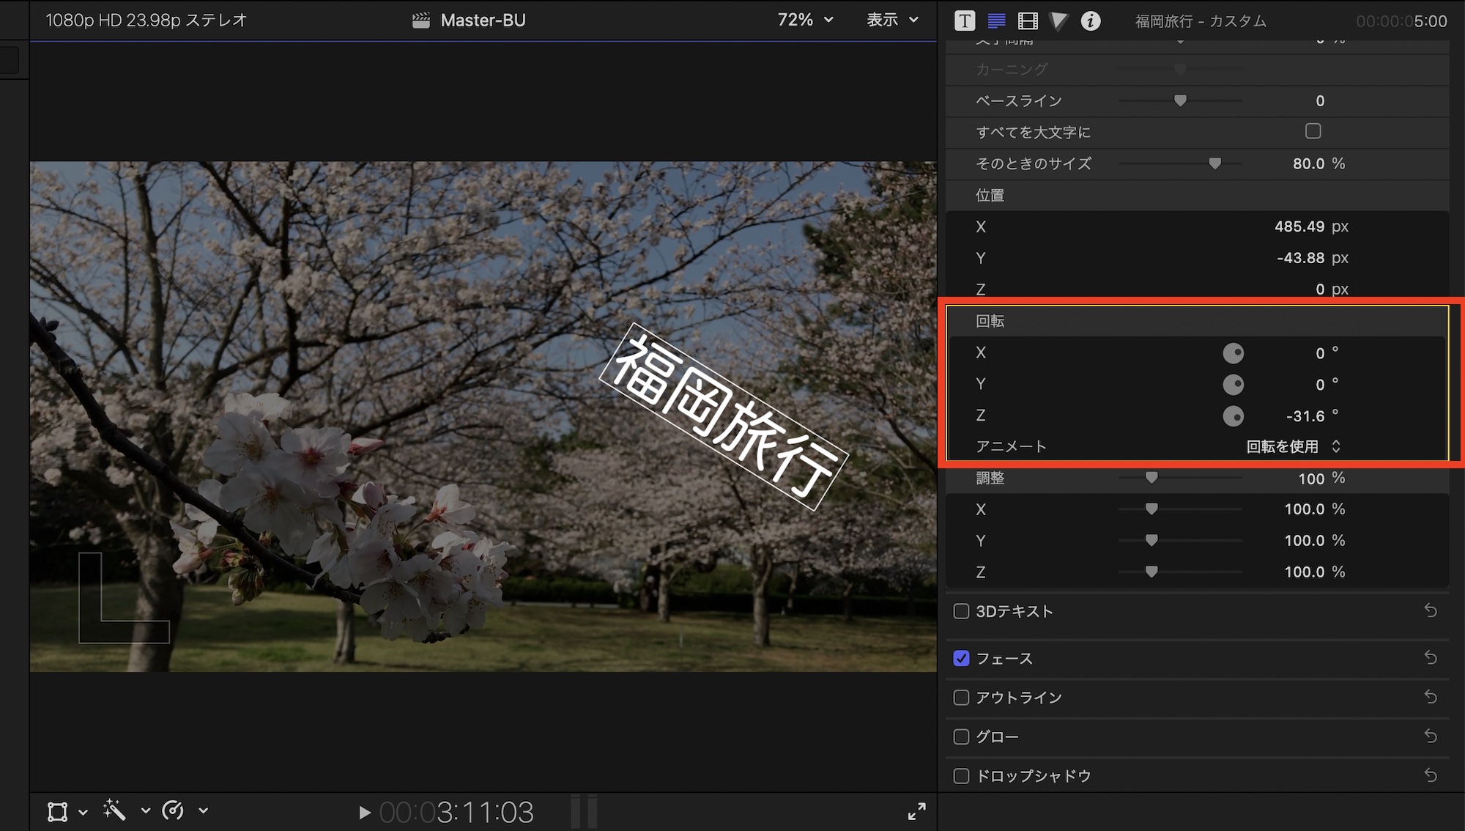
Task: Turn on すべてを大文字に checkbox
Action: pyautogui.click(x=1313, y=131)
